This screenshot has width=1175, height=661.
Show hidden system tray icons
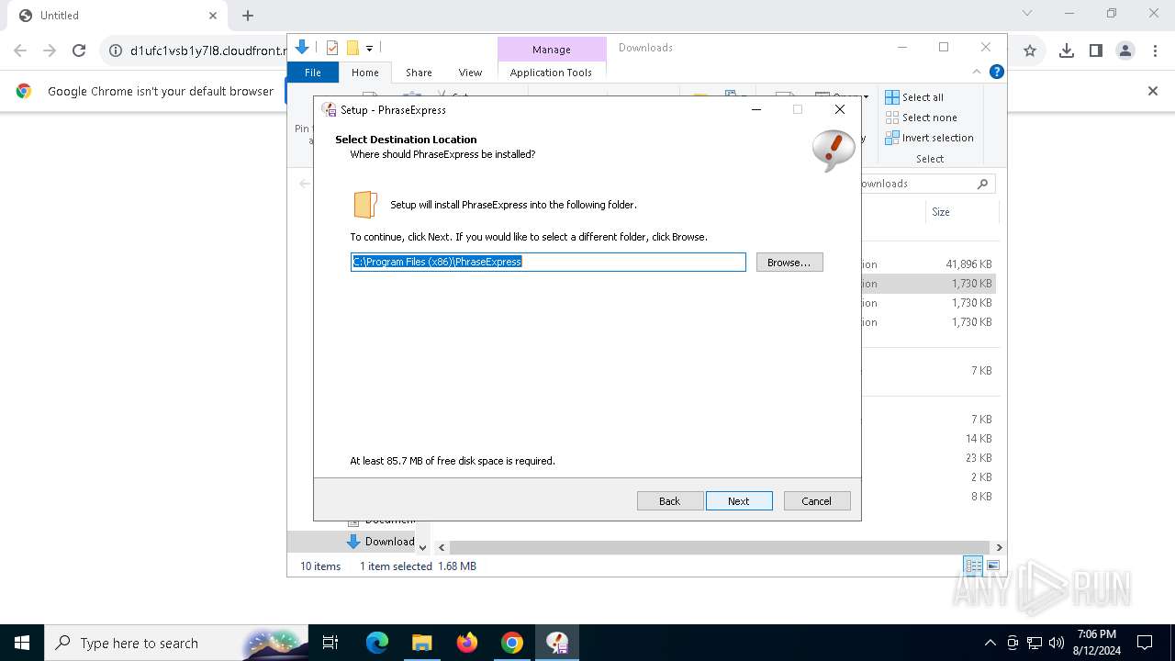(x=990, y=643)
